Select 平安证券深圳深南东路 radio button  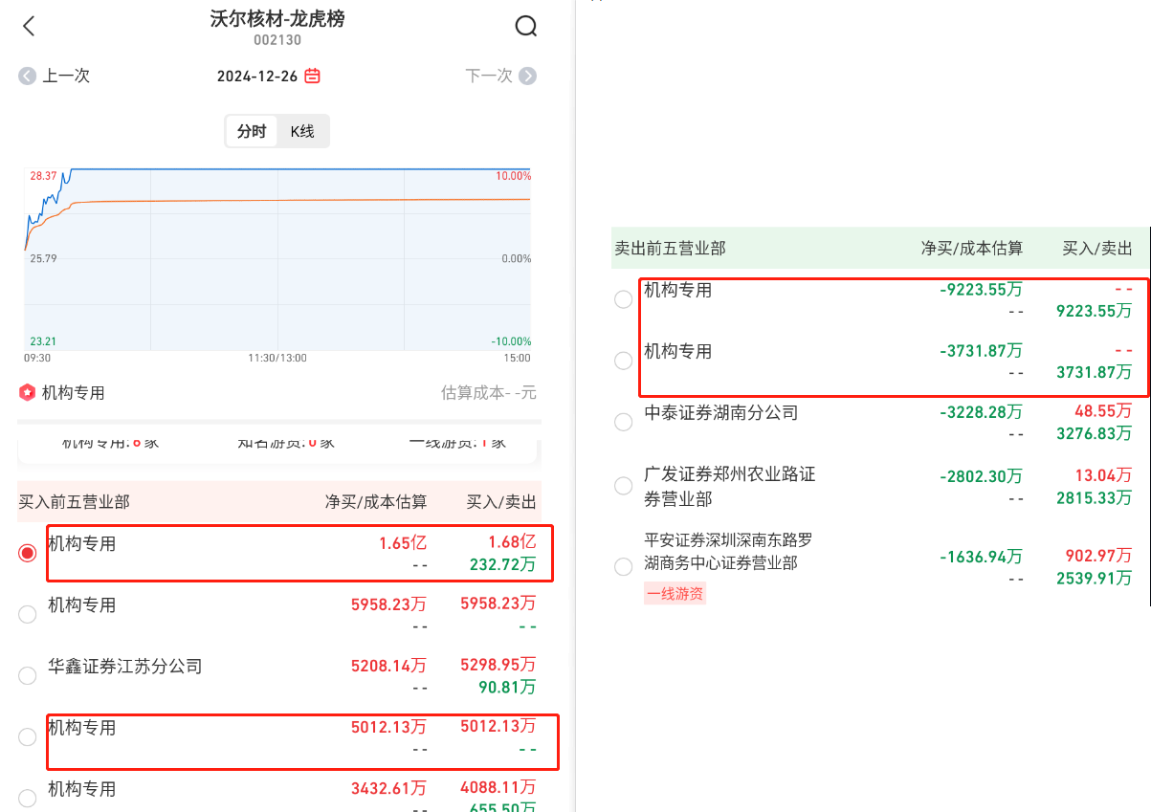624,566
